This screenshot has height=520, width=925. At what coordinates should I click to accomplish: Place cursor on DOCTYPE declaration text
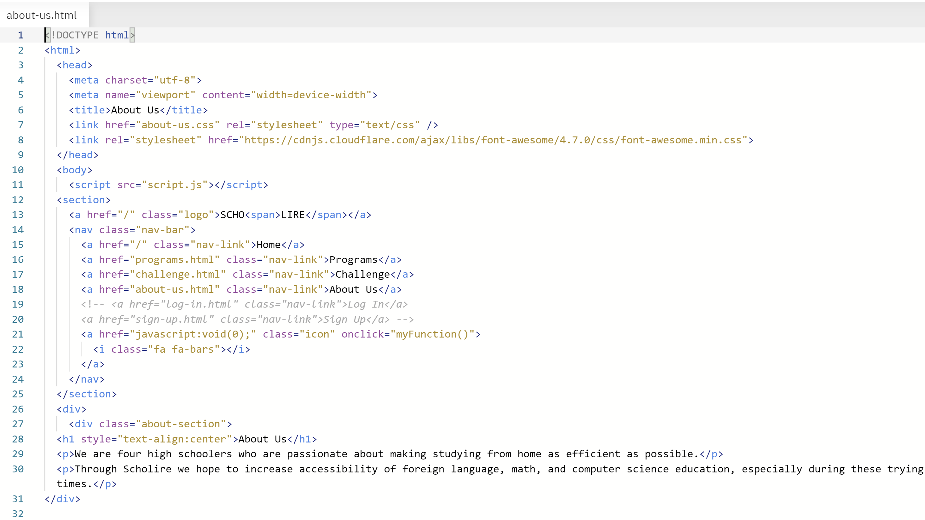click(x=77, y=35)
